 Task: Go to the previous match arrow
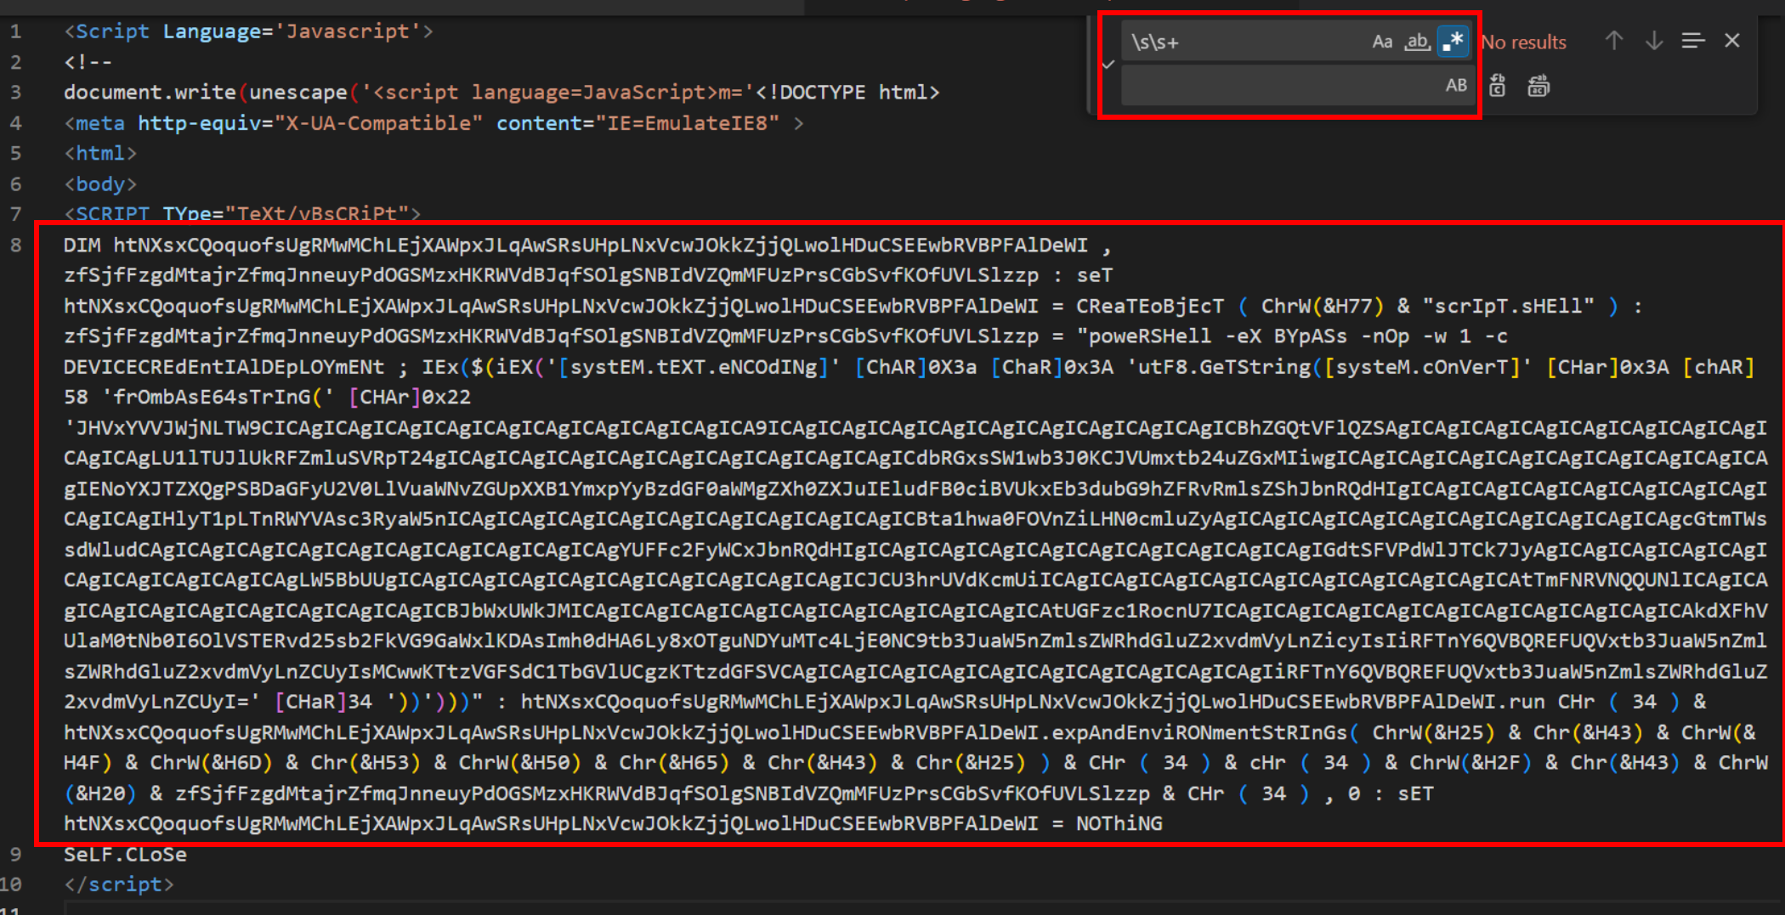pos(1614,41)
